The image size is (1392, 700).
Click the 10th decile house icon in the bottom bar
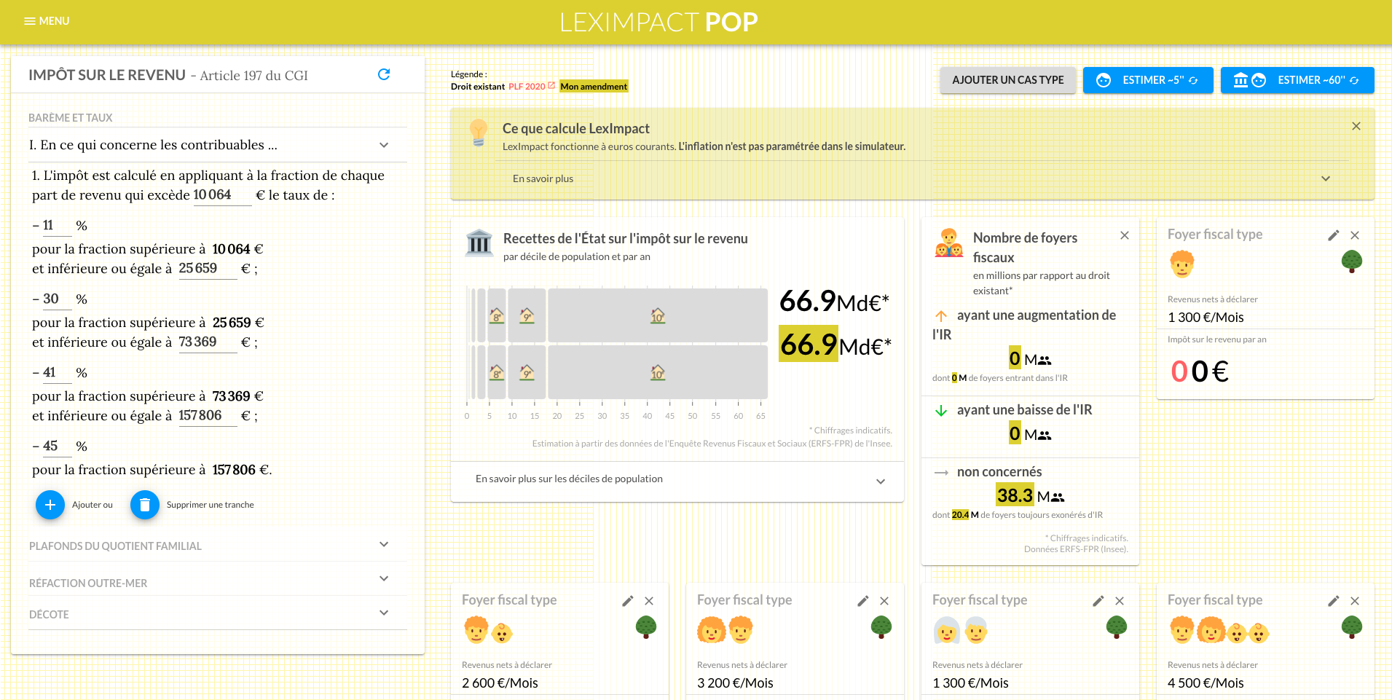(658, 372)
